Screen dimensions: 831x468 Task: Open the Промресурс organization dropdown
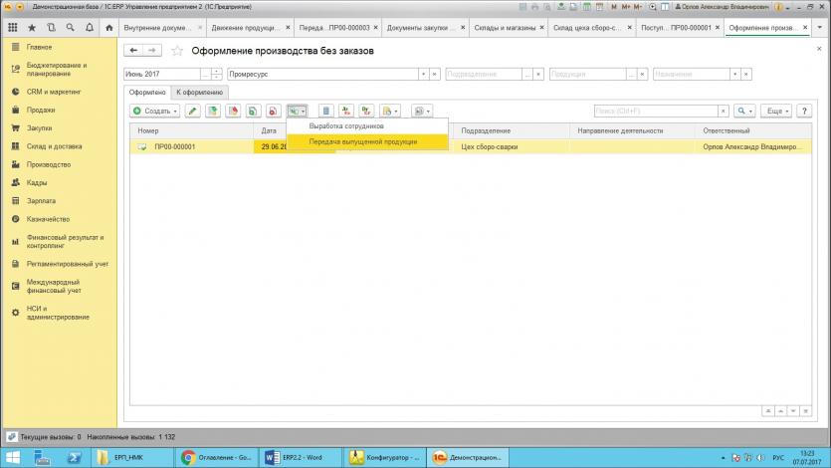click(x=423, y=74)
